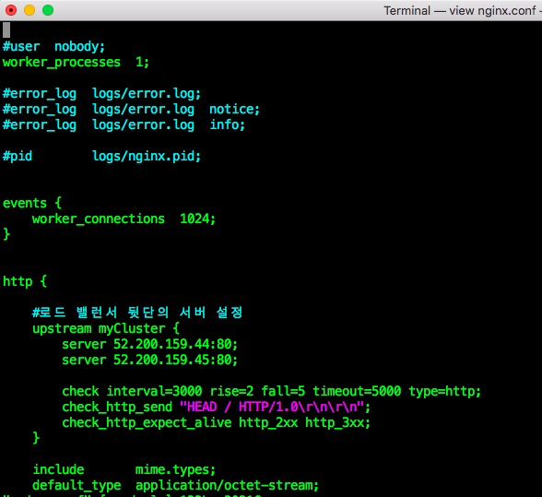This screenshot has width=542, height=497.
Task: Minimize the Terminal using yellow button
Action: pyautogui.click(x=29, y=10)
